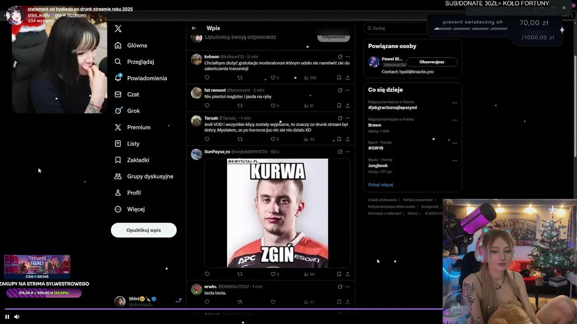Click the Opublikuj swoją odpowiedź field

240,37
